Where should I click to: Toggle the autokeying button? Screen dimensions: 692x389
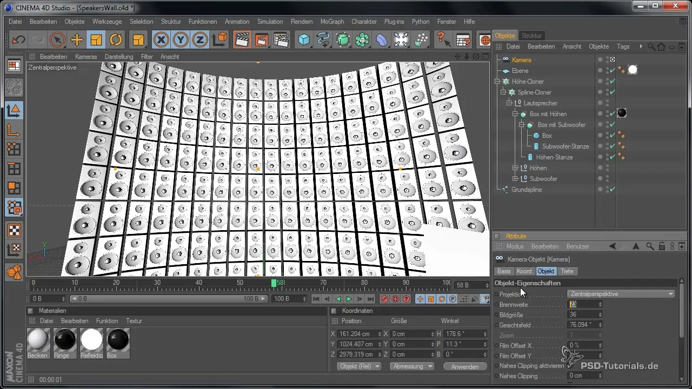395,299
